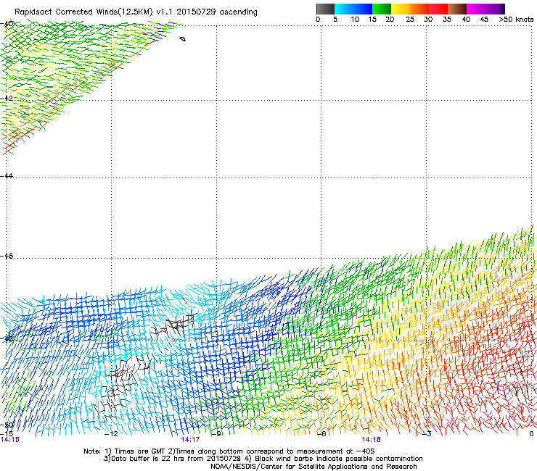Click the longitude label '-15'
Image resolution: width=537 pixels, height=471 pixels.
coord(7,434)
